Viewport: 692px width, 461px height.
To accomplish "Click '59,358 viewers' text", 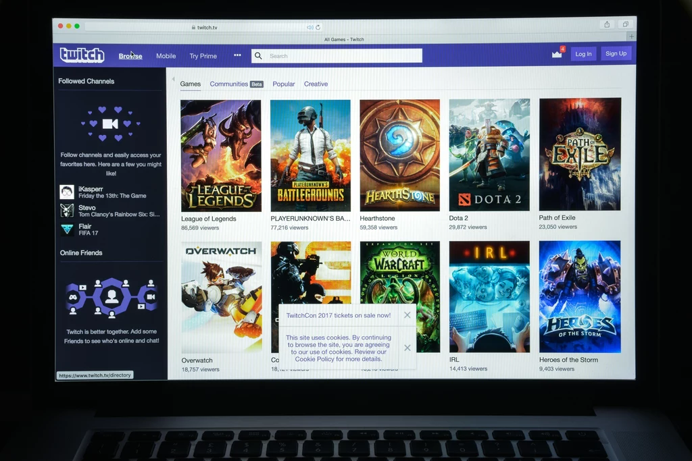I will (378, 227).
